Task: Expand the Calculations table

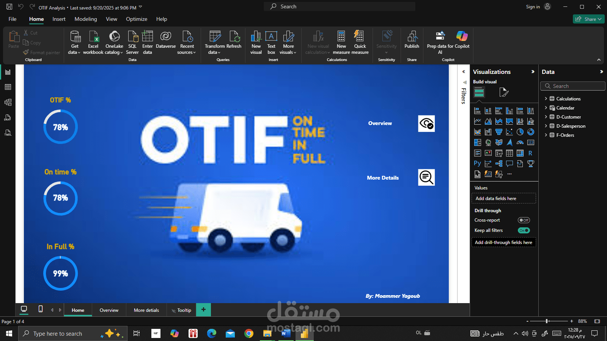Action: 546,99
